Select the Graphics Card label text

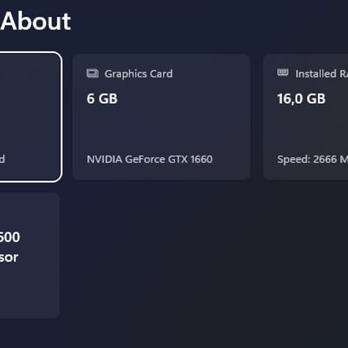(x=139, y=74)
